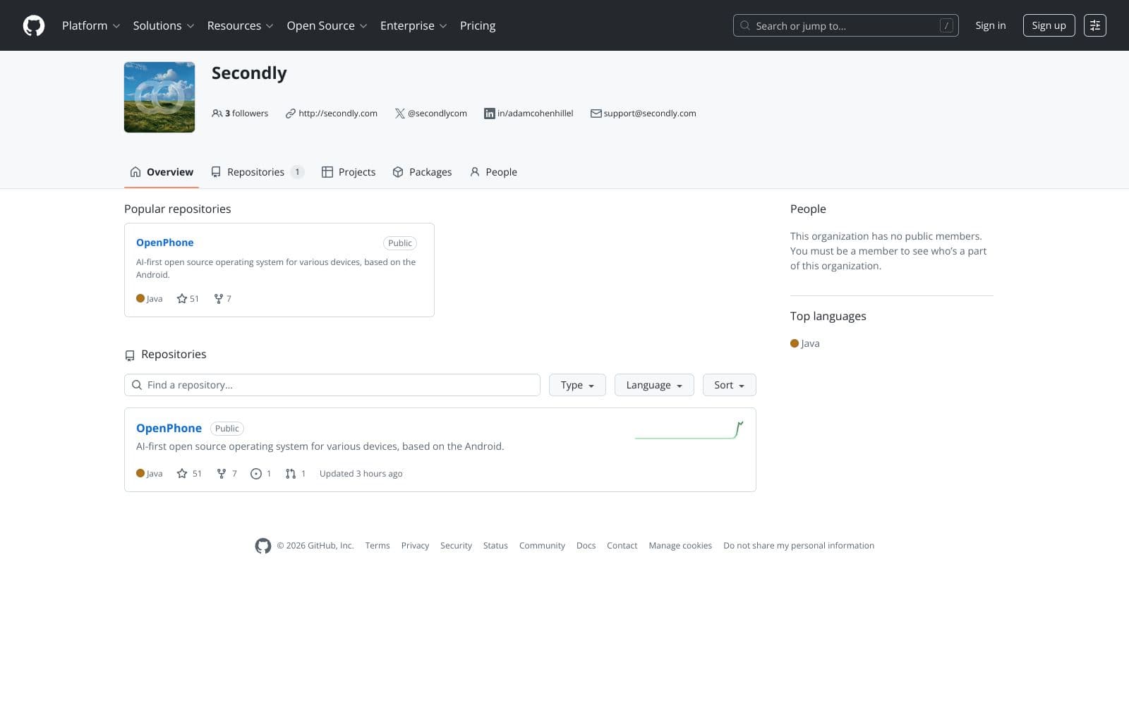This screenshot has height=705, width=1129.
Task: Visit the http://secondly.com website link
Action: [338, 114]
